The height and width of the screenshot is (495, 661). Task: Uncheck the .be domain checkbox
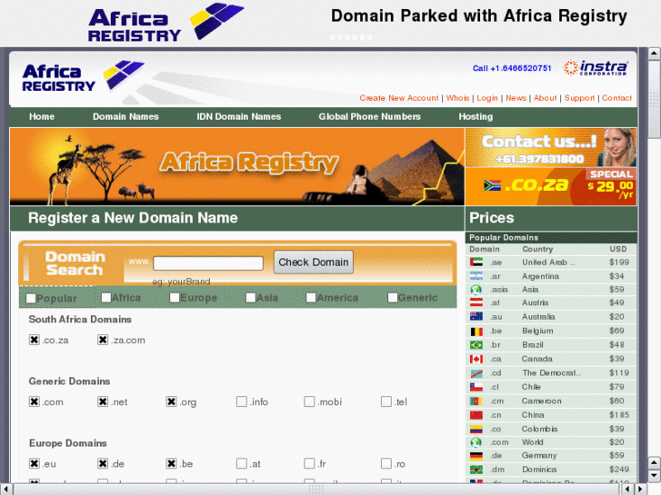pos(171,463)
